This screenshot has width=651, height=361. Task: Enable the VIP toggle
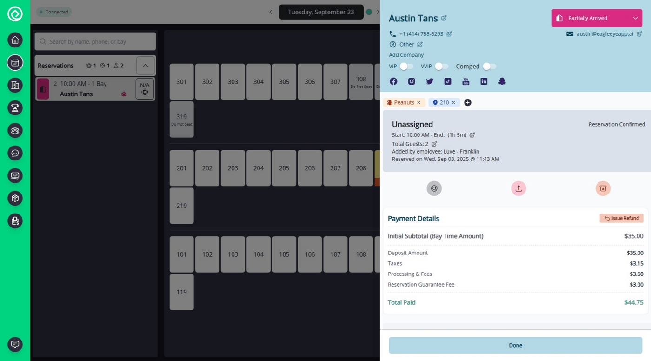point(406,66)
